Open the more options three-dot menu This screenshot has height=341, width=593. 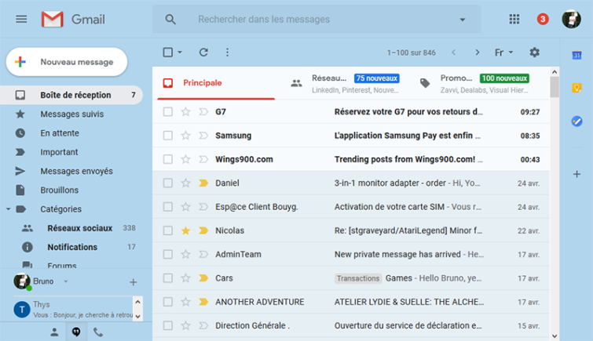[227, 52]
